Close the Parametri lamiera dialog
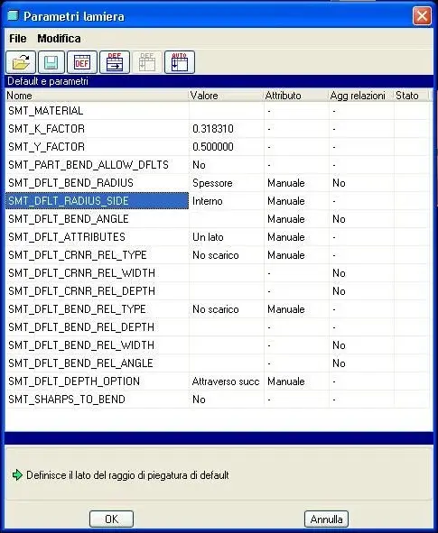The width and height of the screenshot is (438, 533). [x=422, y=16]
